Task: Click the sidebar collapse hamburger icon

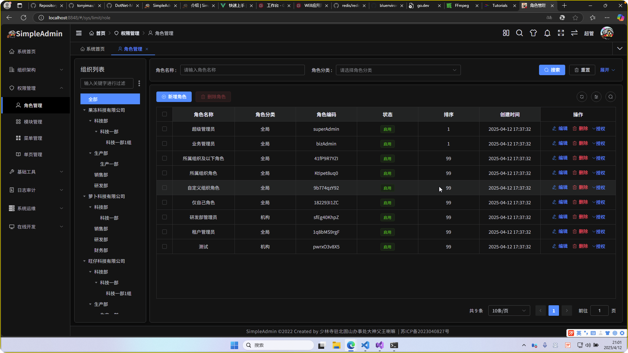Action: 79,33
